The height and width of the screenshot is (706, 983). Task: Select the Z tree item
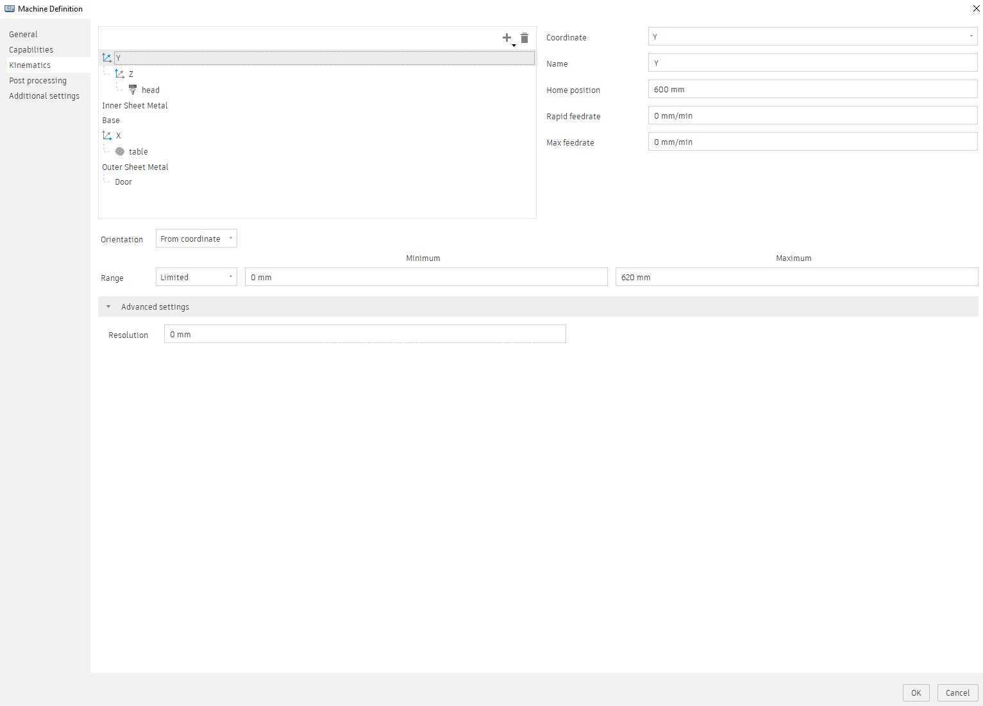pos(131,74)
